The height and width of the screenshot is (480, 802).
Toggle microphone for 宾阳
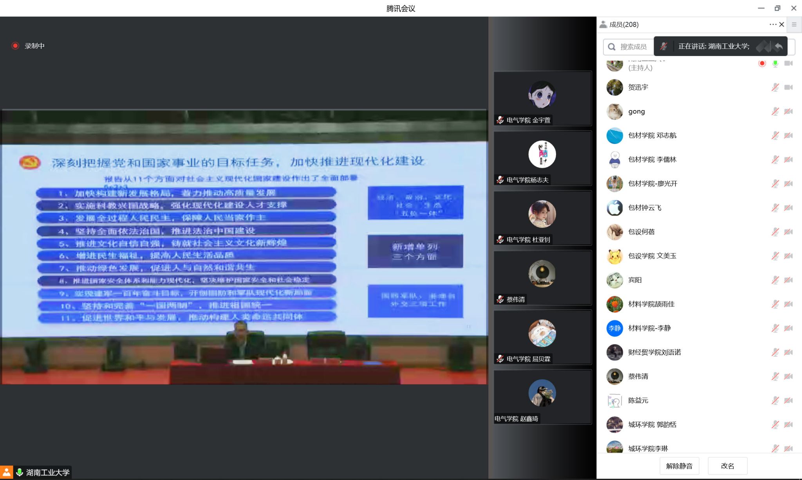tap(775, 280)
